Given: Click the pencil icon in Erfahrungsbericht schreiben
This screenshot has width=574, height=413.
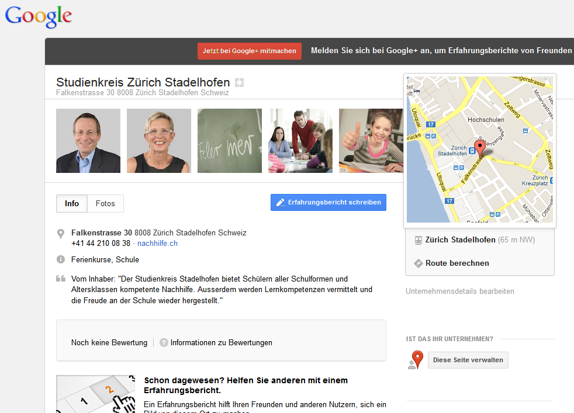Looking at the screenshot, I should [281, 202].
